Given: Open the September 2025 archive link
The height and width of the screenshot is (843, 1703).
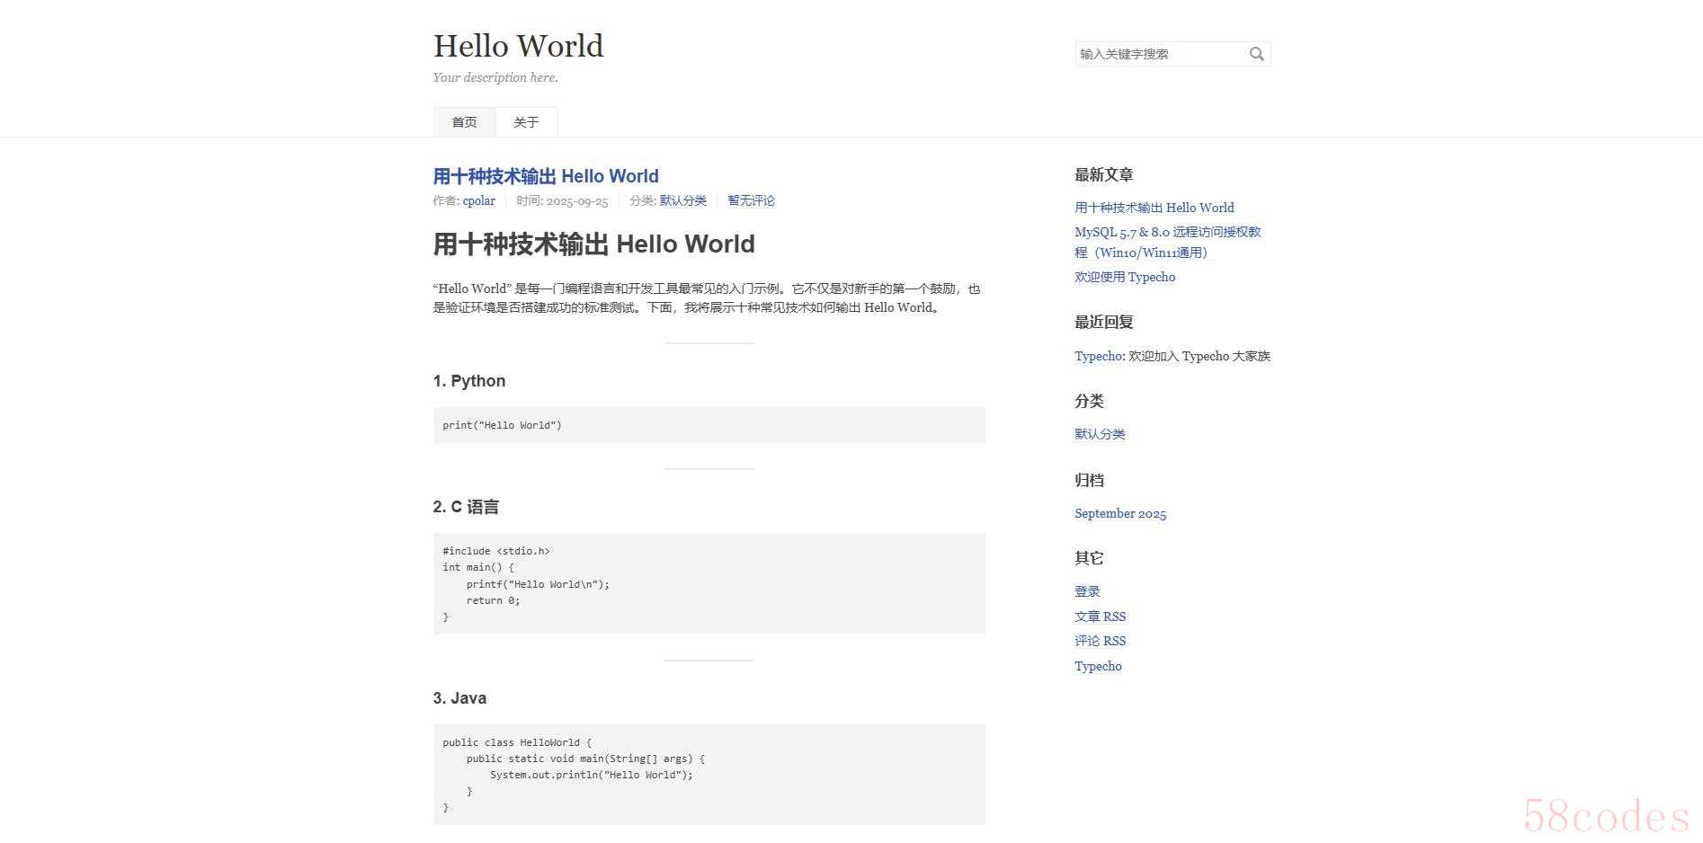Looking at the screenshot, I should (x=1120, y=513).
